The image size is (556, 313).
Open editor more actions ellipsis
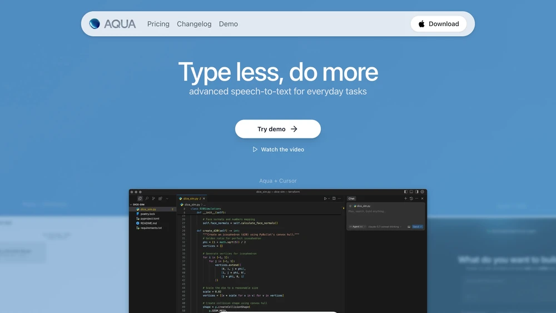click(x=339, y=198)
